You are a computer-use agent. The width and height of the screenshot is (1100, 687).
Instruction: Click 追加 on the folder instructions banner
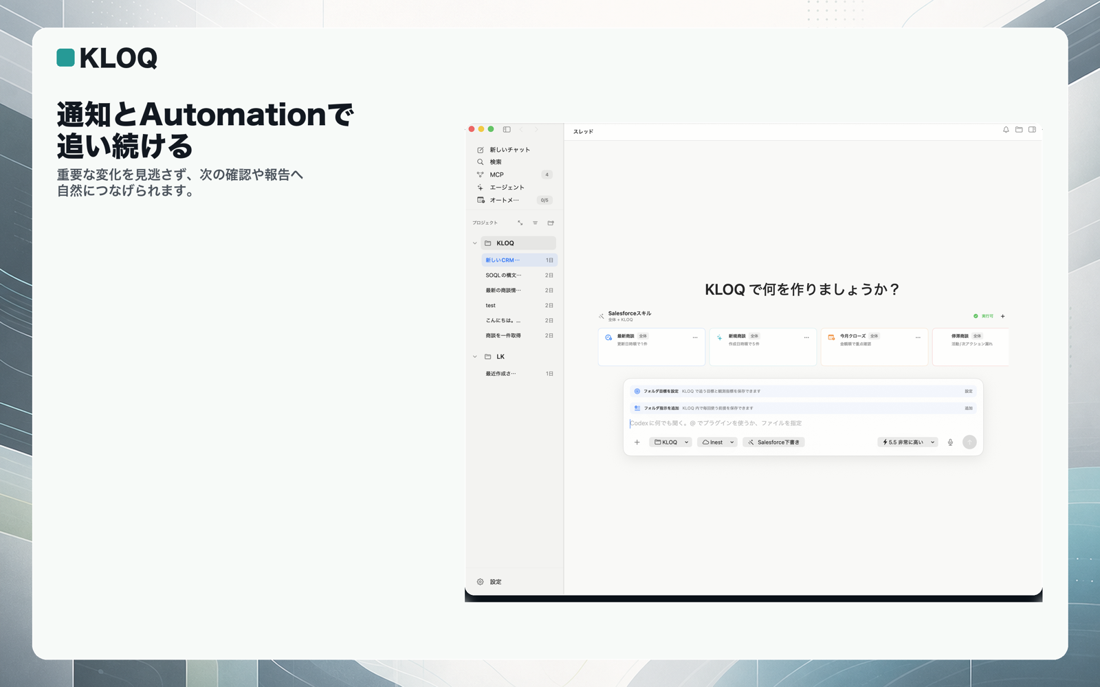click(x=969, y=408)
